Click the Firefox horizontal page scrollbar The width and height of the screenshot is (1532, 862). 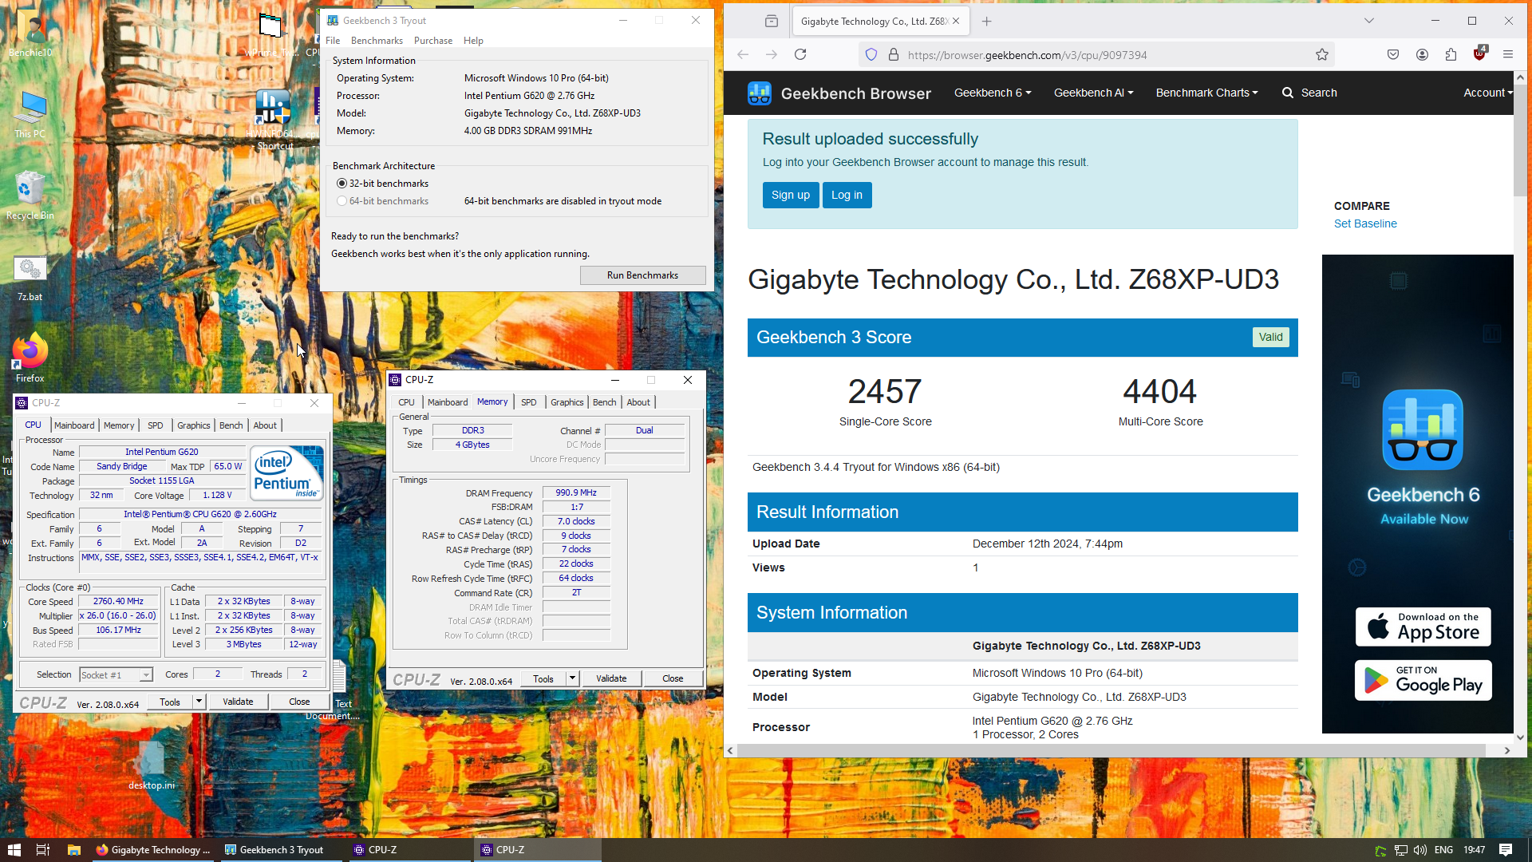point(1110,750)
